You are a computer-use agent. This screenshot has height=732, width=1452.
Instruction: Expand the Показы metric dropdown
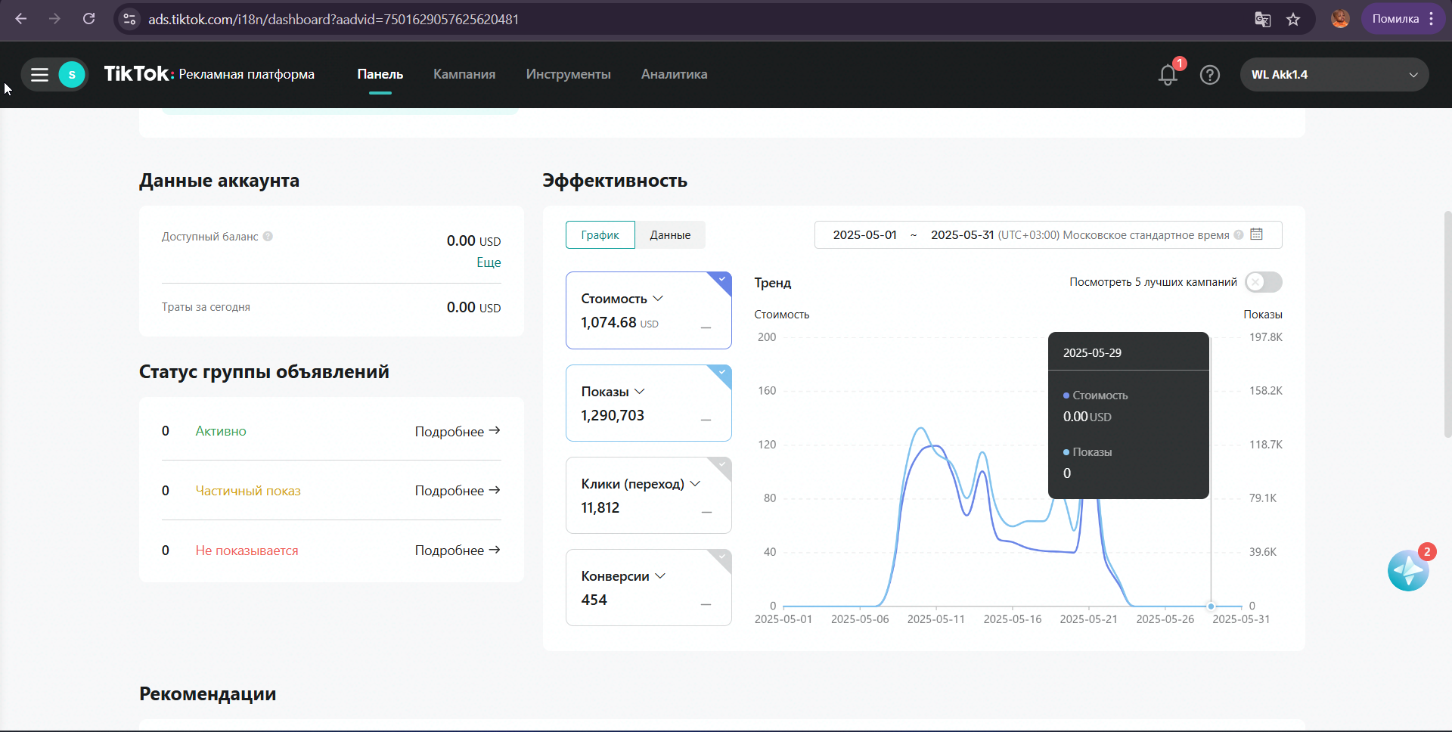tap(640, 392)
